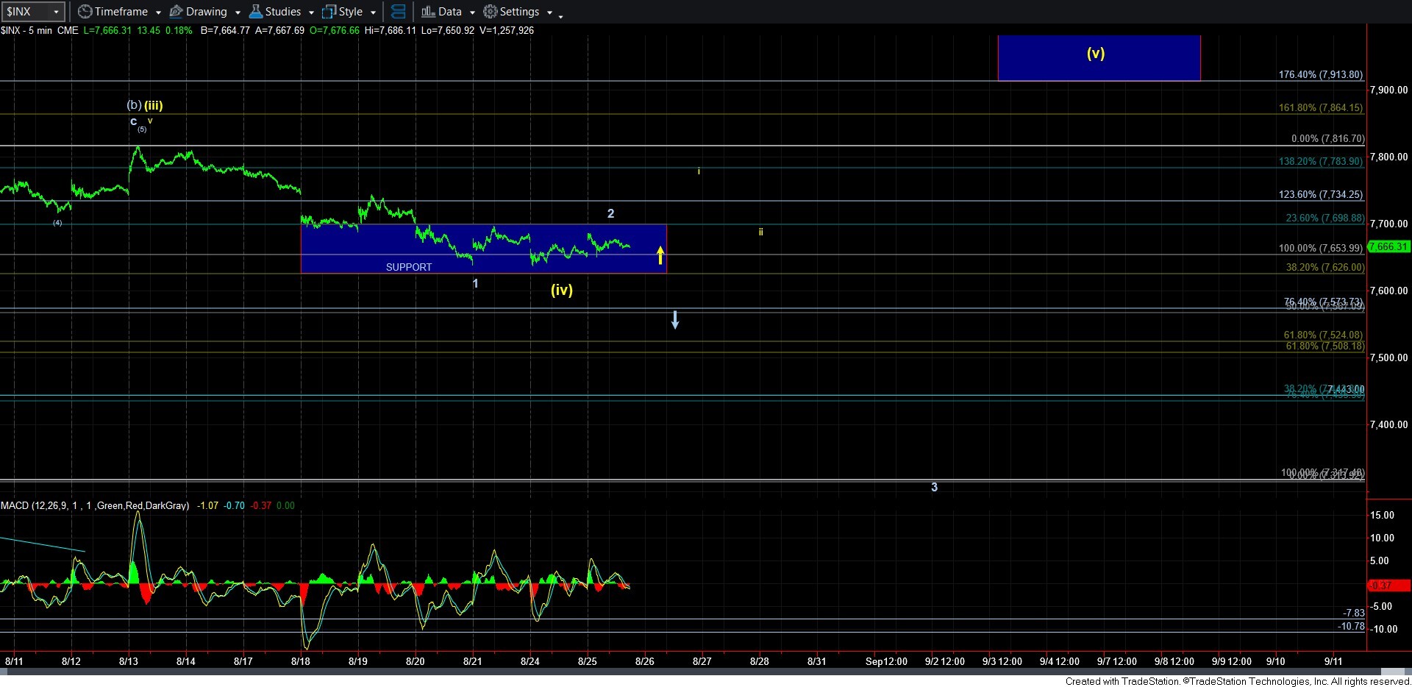Click the green 7,666.31 current price marker
This screenshot has width=1412, height=687.
[x=1388, y=247]
